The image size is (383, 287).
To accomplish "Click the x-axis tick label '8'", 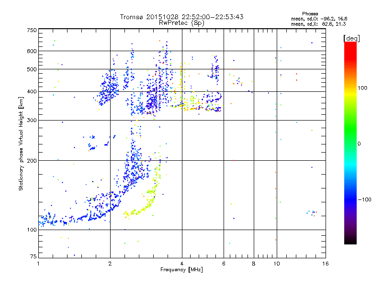I will point(254,264).
